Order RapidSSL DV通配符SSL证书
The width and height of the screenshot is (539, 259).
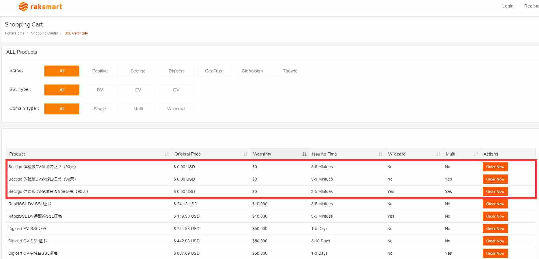point(495,216)
